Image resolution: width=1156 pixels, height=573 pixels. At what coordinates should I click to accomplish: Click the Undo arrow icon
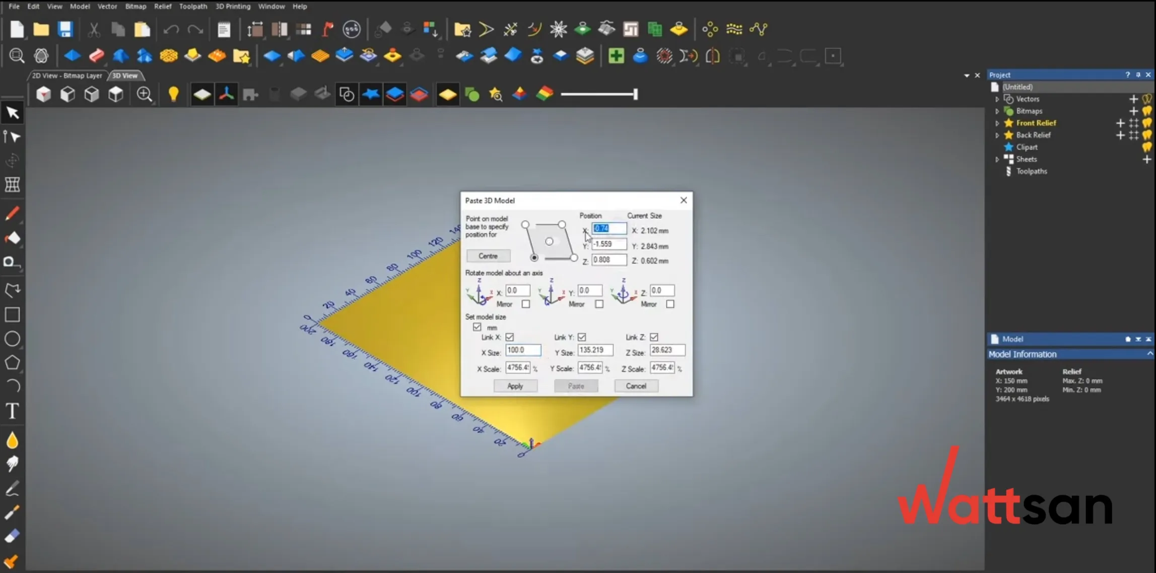pos(171,29)
